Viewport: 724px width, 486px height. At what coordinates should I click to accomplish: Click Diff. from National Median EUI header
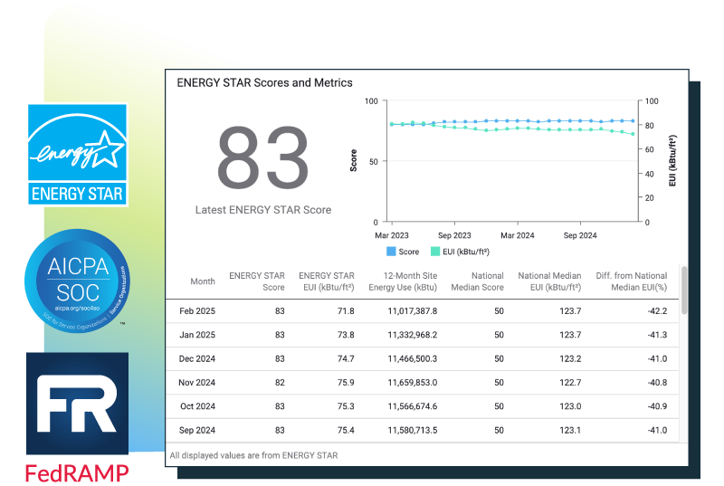coord(631,281)
